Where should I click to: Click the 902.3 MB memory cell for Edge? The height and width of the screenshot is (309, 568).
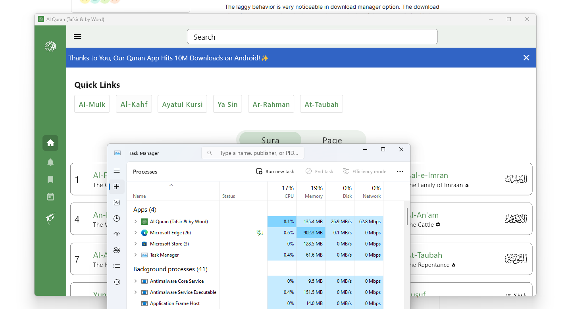pyautogui.click(x=311, y=233)
